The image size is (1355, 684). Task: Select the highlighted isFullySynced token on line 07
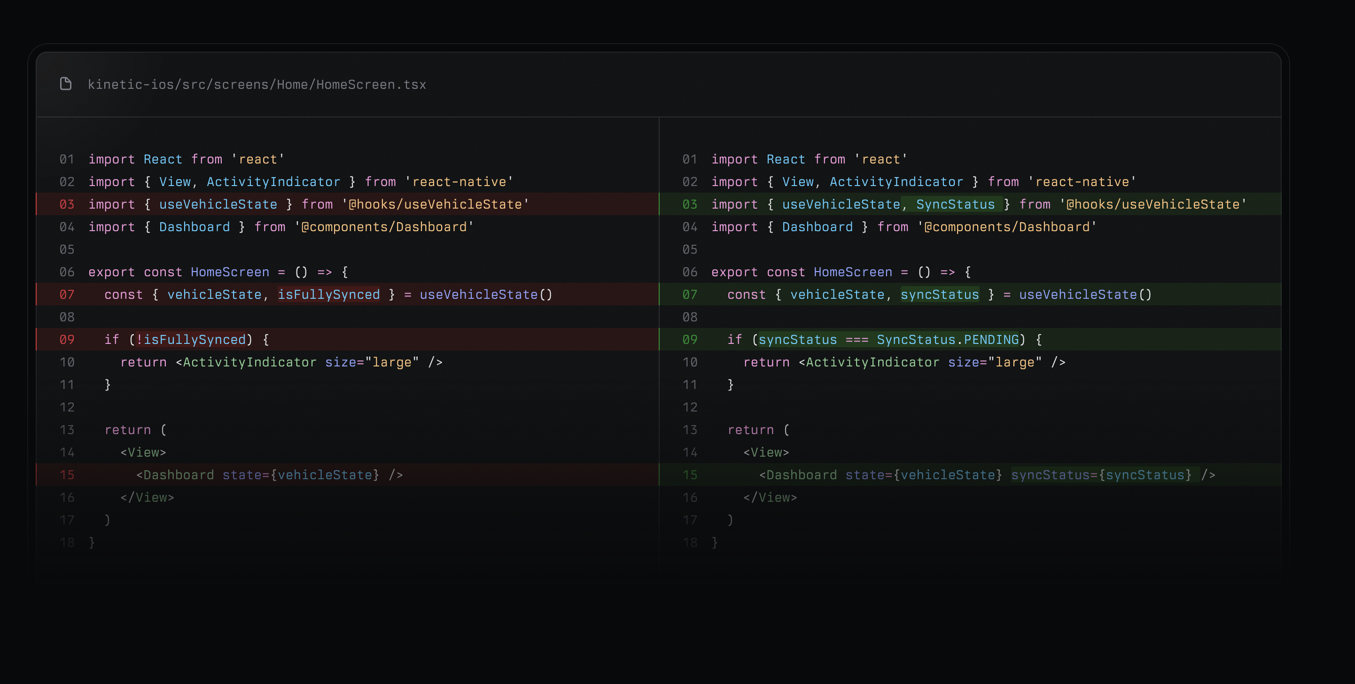click(x=329, y=295)
